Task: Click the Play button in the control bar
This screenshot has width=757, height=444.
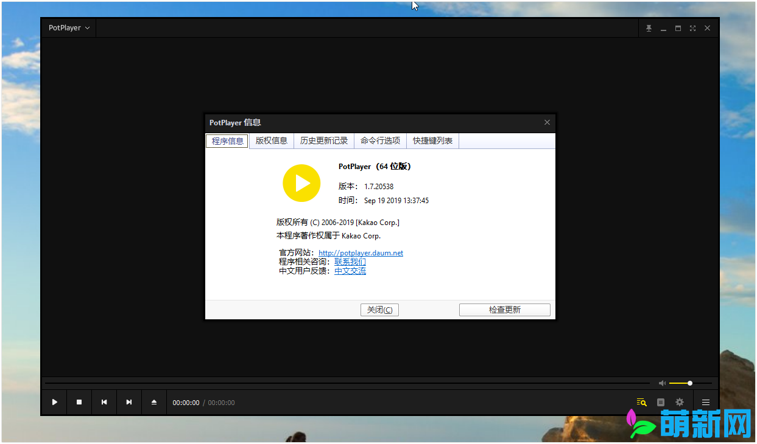Action: coord(55,402)
